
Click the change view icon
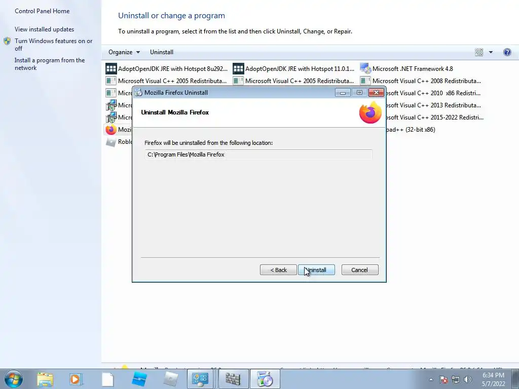point(478,52)
